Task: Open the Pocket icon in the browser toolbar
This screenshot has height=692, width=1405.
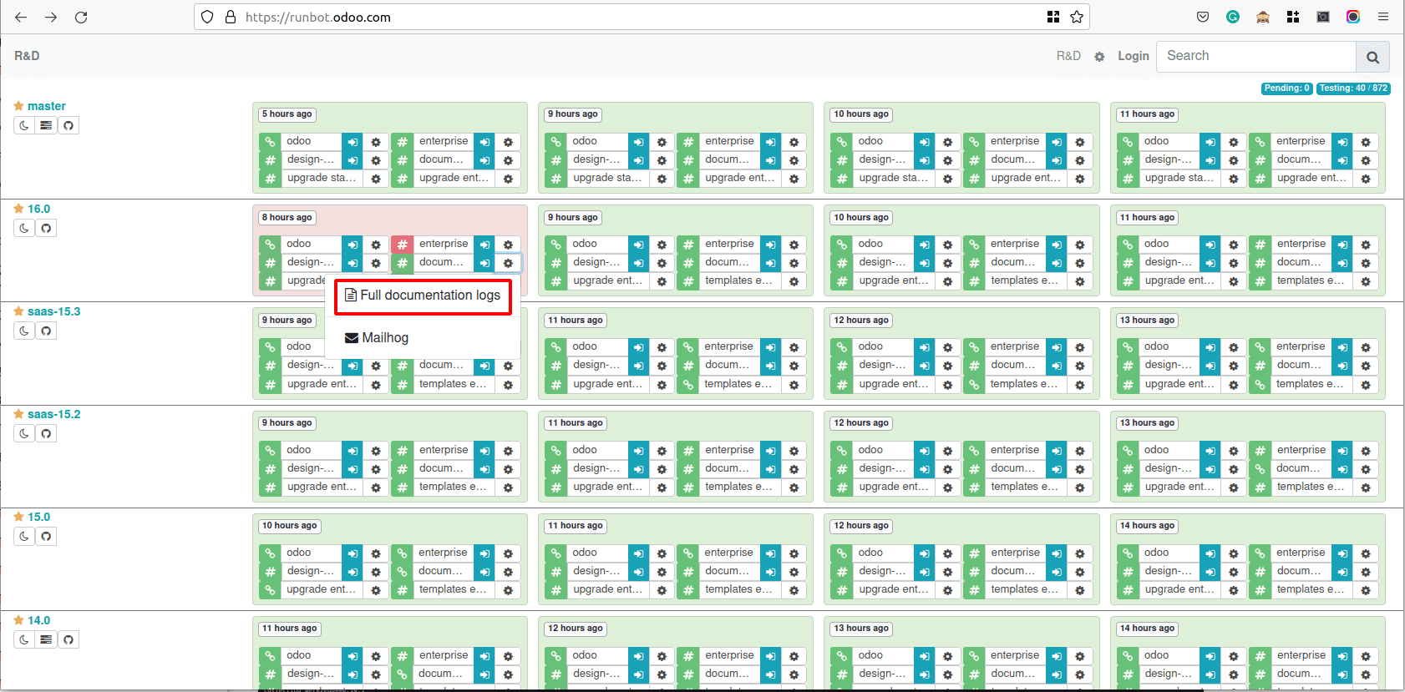Action: click(1203, 17)
